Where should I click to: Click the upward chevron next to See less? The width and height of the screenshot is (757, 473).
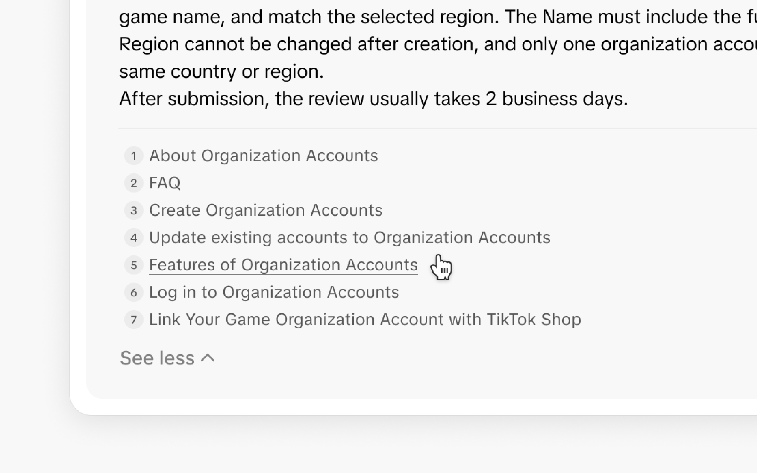[208, 358]
